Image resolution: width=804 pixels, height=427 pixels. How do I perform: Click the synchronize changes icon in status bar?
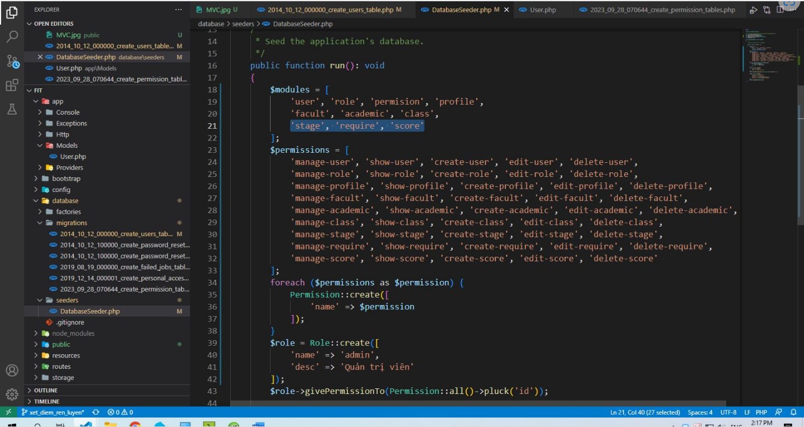coord(96,412)
